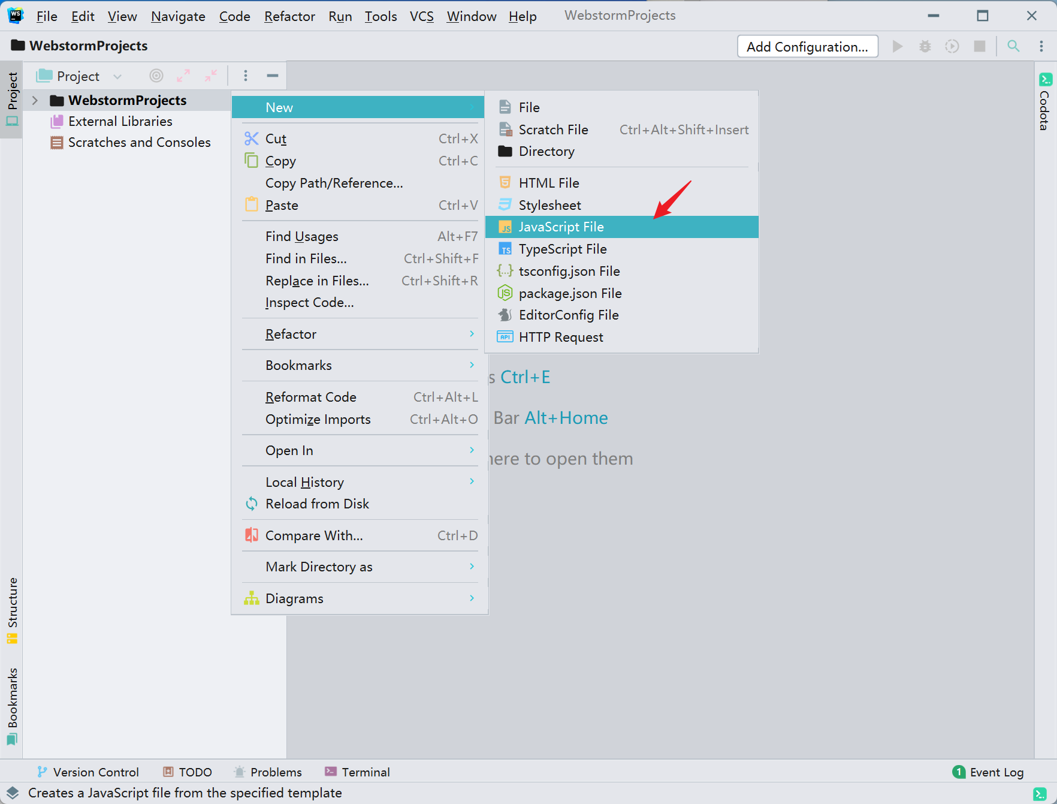Click Copy in context menu
Viewport: 1057px width, 804px height.
360,161
